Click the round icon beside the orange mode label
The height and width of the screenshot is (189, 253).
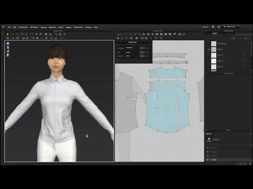tap(213, 27)
